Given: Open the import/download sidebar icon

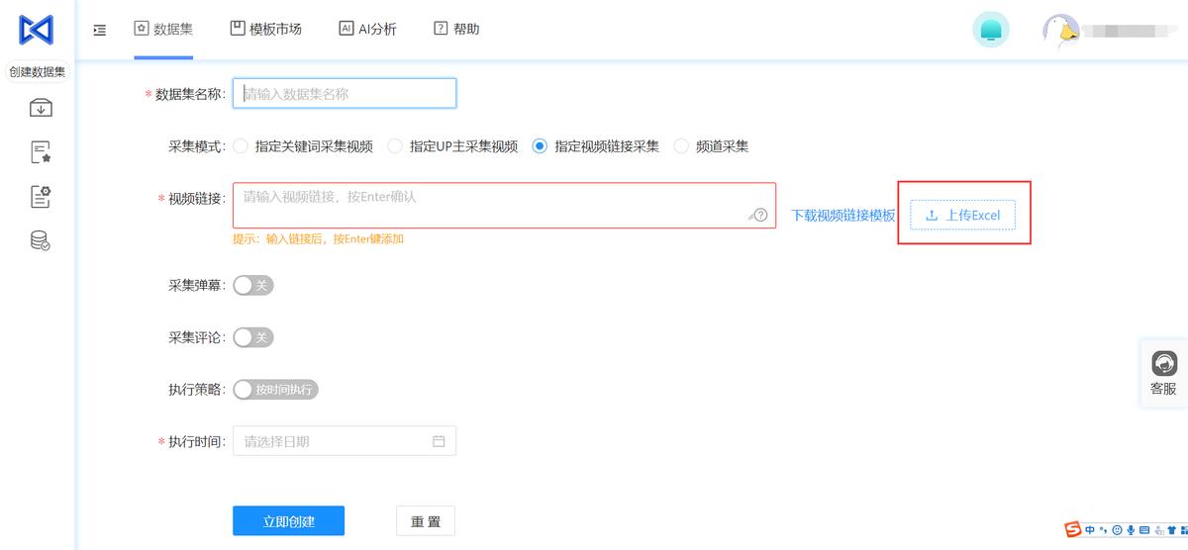Looking at the screenshot, I should [x=41, y=108].
